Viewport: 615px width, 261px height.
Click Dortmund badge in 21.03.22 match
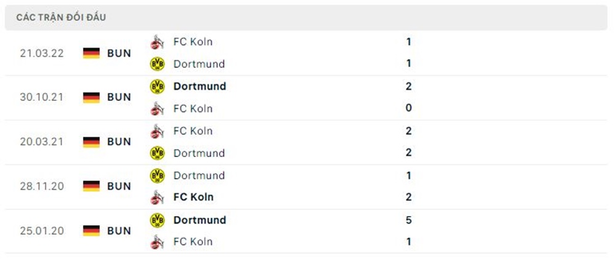(x=157, y=63)
